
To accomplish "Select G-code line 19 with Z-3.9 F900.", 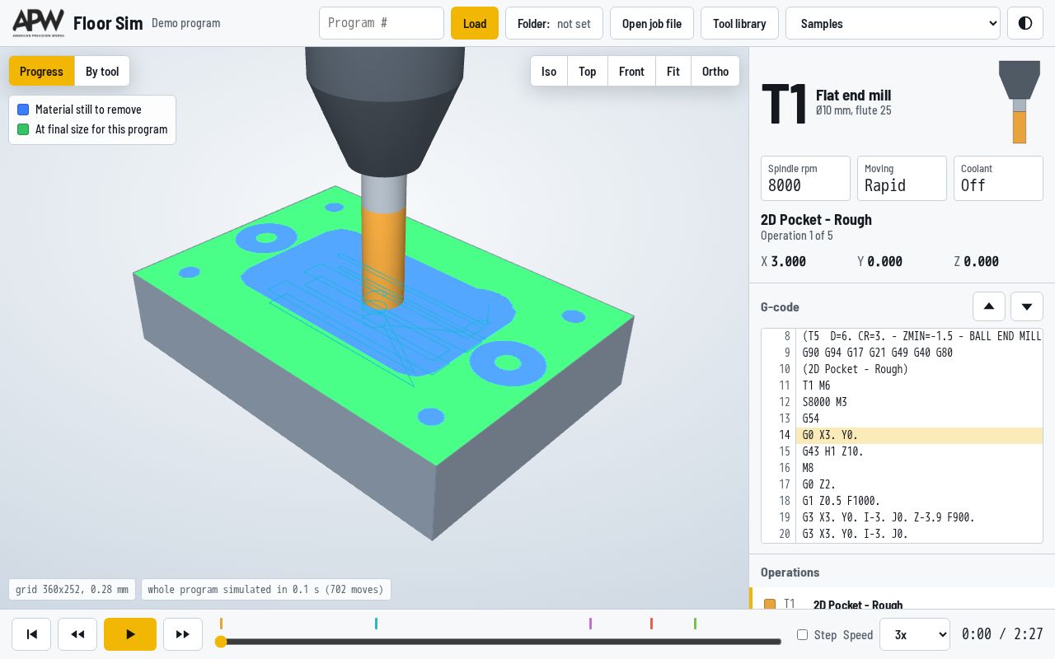I will click(x=902, y=517).
